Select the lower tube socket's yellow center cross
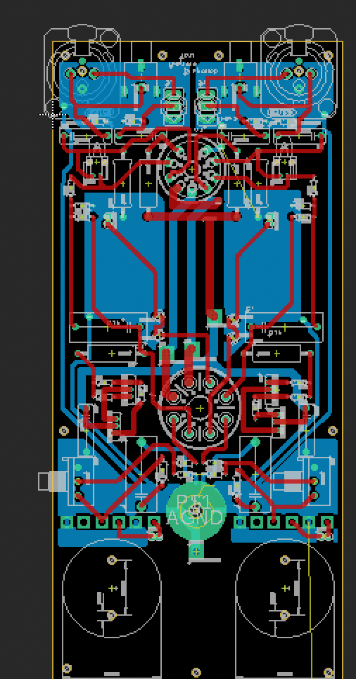356x679 pixels. [x=200, y=408]
